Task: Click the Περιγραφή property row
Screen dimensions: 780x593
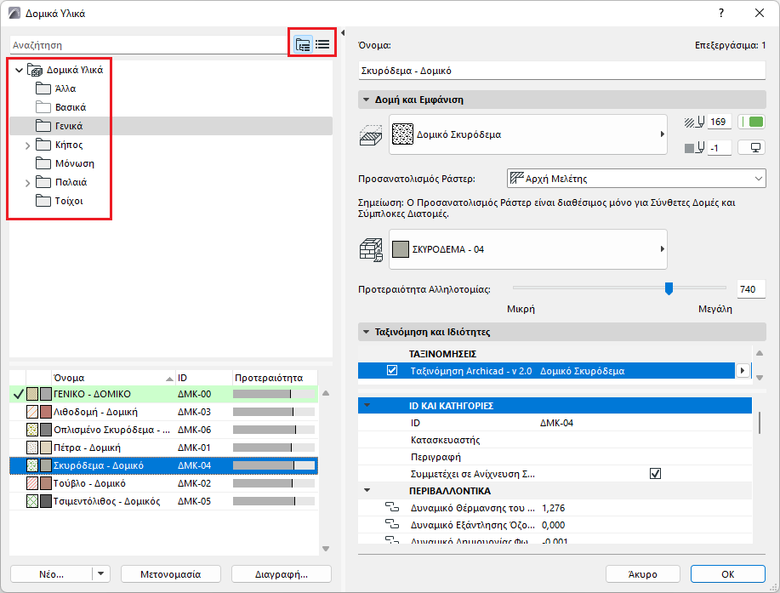Action: tap(555, 457)
